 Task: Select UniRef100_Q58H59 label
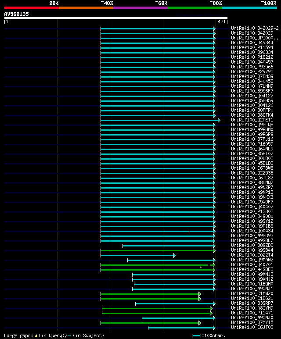[252, 101]
